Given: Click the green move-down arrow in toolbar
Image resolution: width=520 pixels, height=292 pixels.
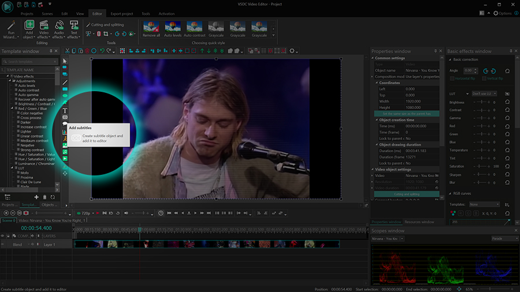Looking at the screenshot, I should coord(209,51).
